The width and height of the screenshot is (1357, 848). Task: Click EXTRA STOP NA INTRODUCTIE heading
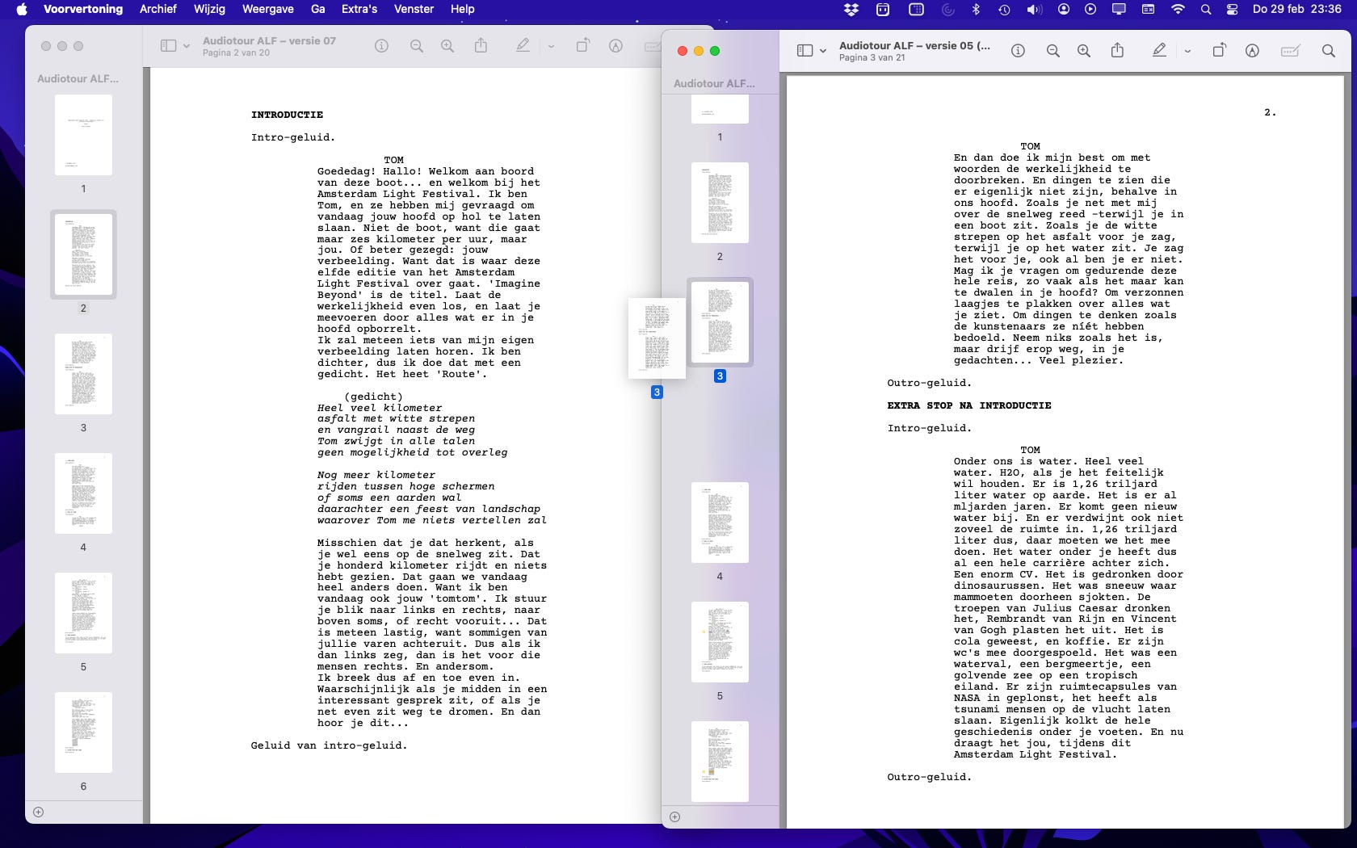969,405
